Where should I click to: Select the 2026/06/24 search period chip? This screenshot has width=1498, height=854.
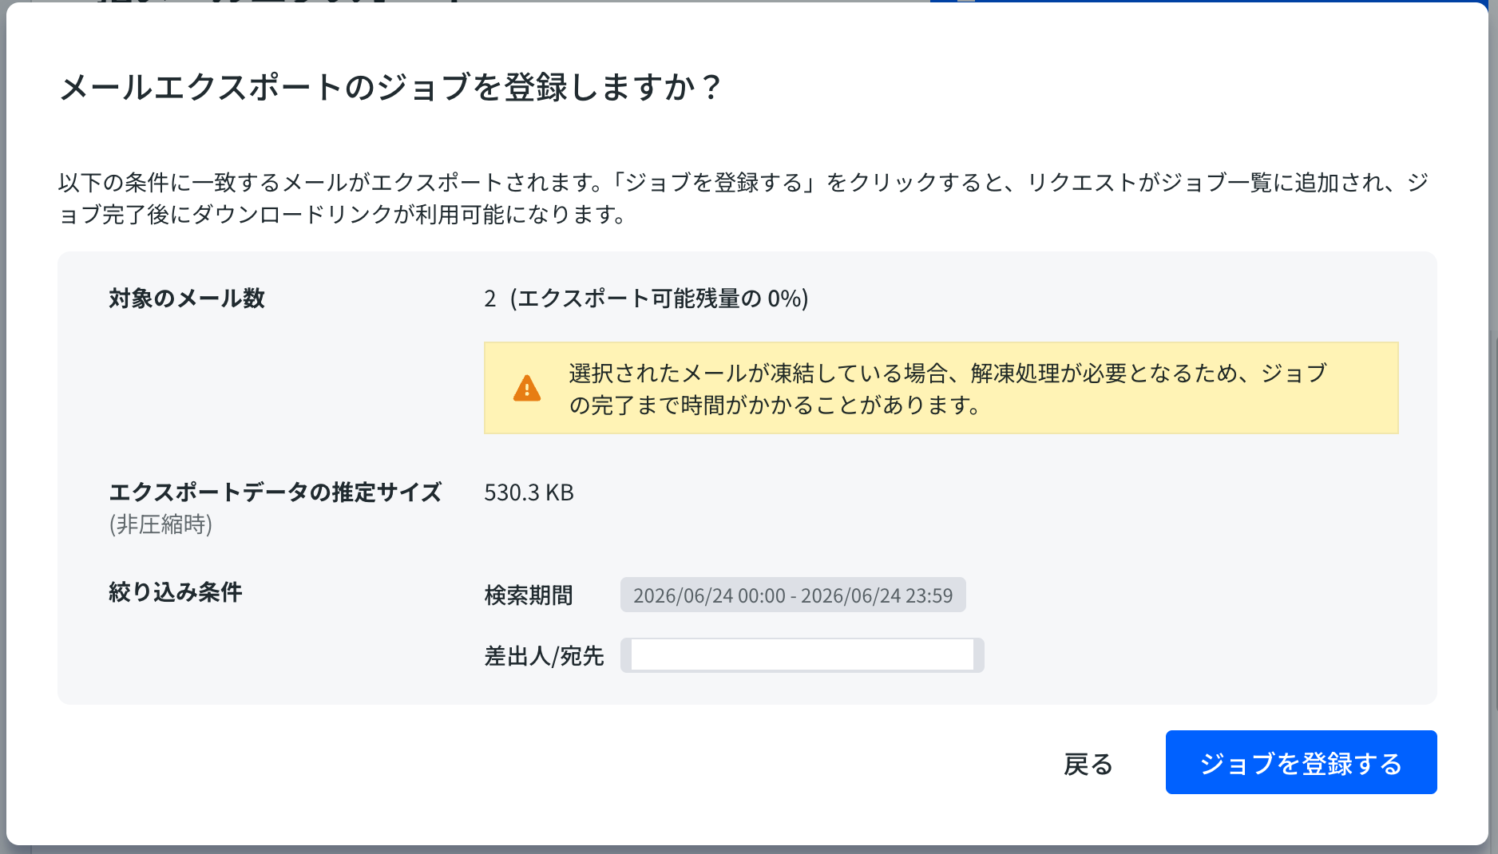click(793, 595)
